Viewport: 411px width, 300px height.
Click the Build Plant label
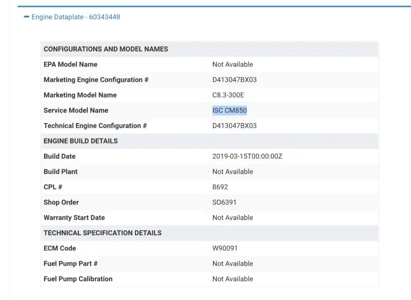tap(60, 172)
